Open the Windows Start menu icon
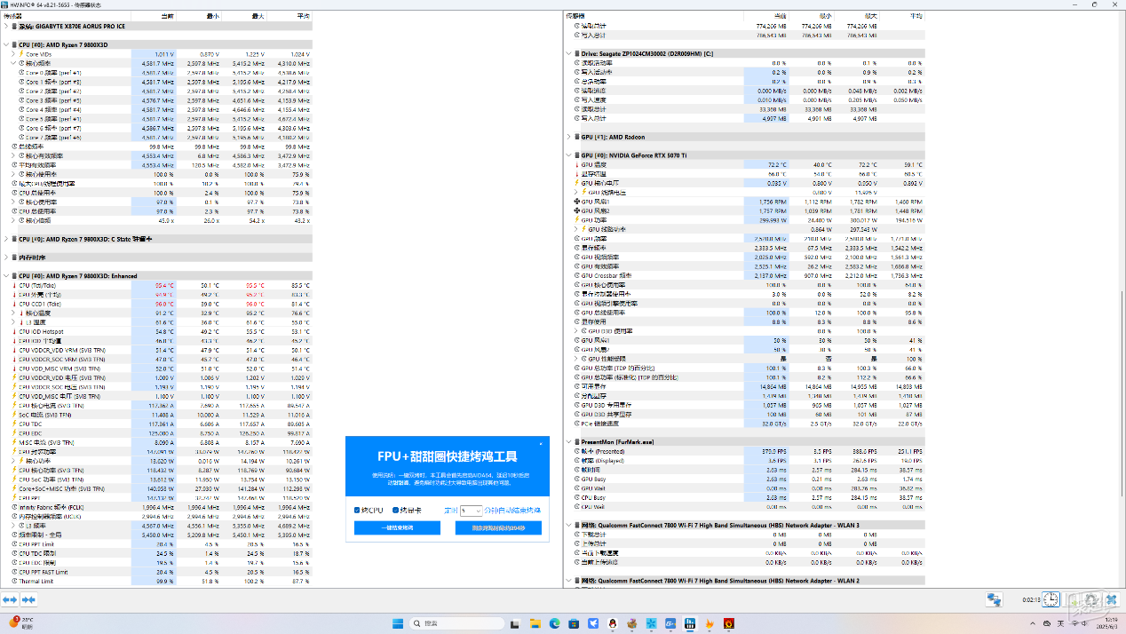1126x634 pixels. 398,623
